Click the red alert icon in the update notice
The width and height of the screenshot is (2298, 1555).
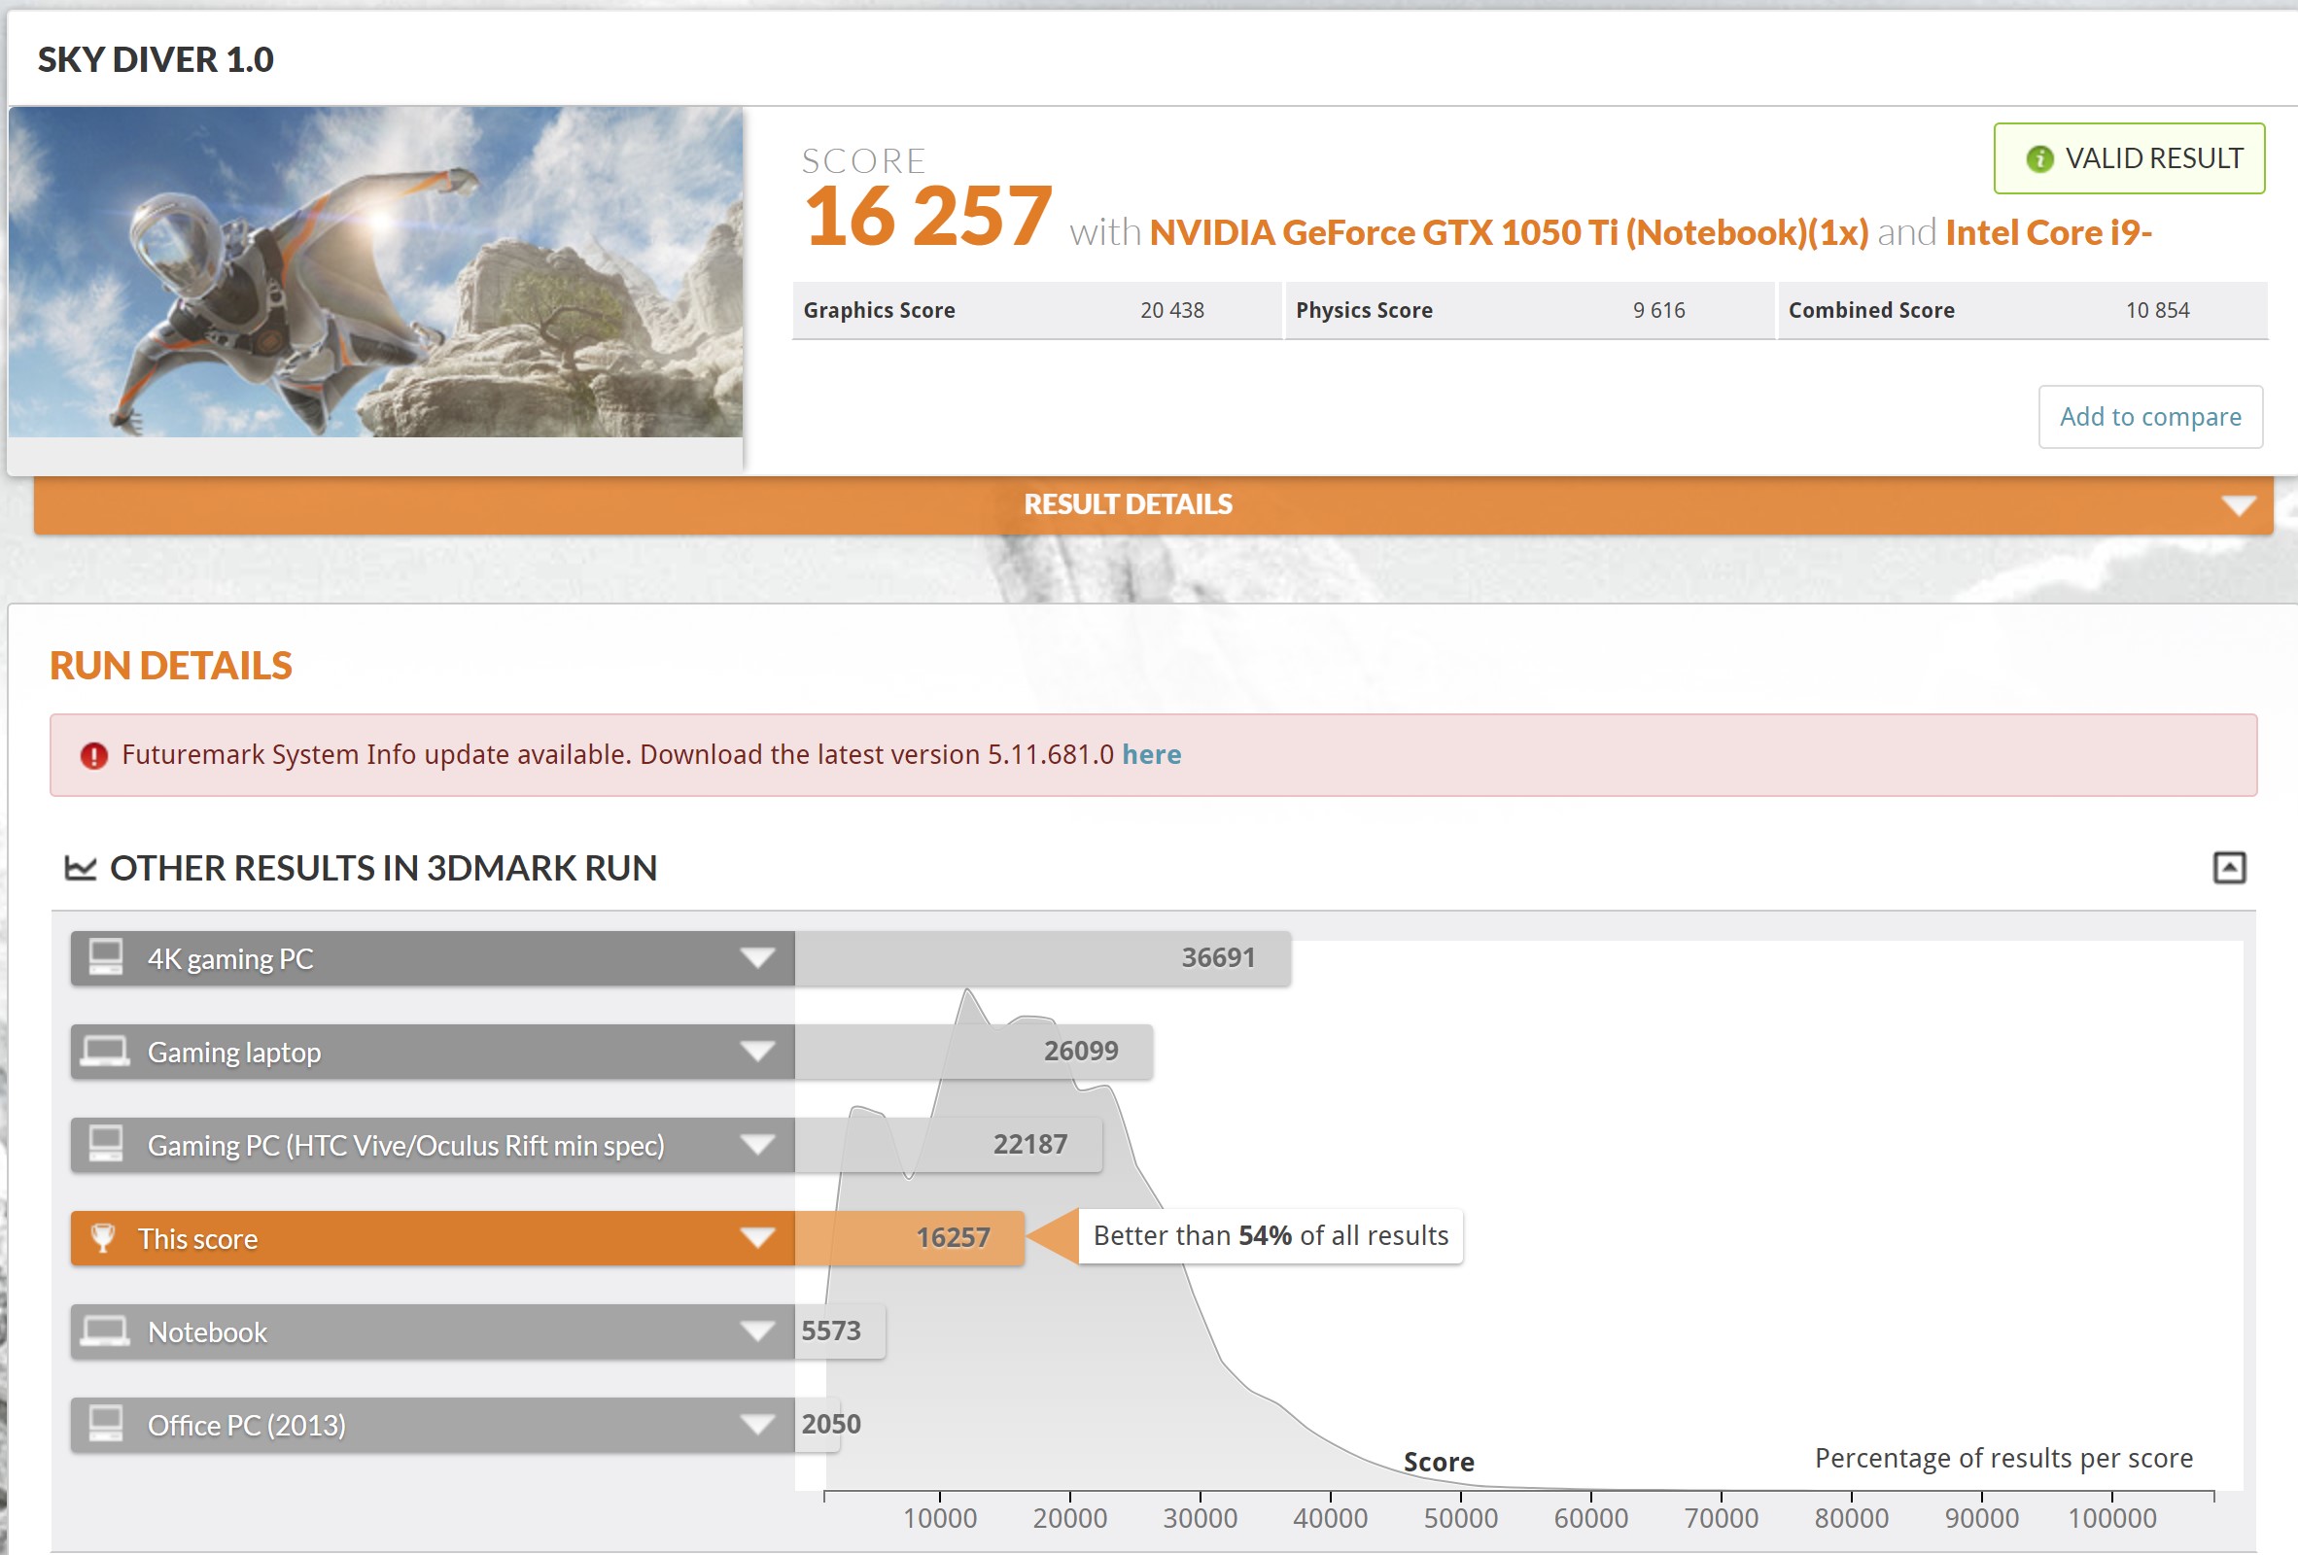pos(94,755)
